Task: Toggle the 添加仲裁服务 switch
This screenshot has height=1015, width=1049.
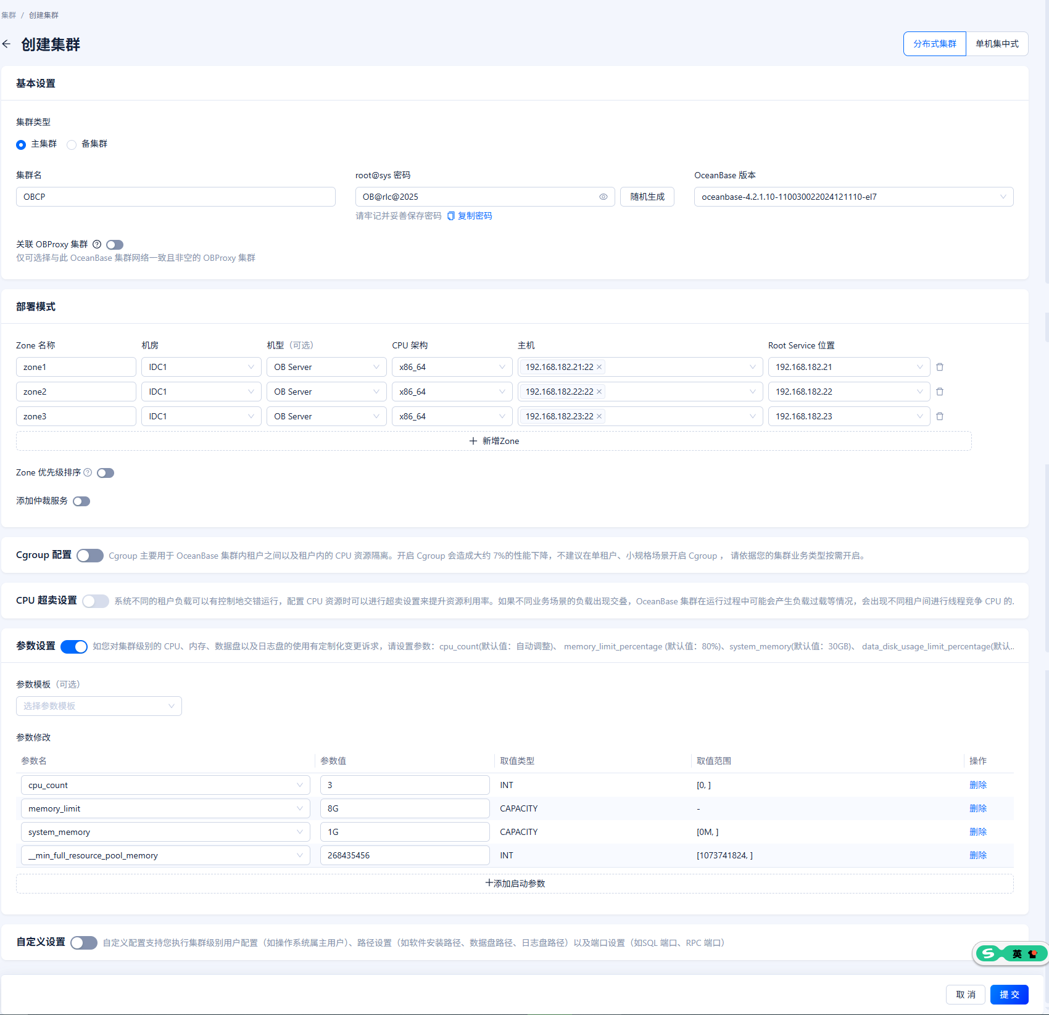Action: tap(81, 501)
